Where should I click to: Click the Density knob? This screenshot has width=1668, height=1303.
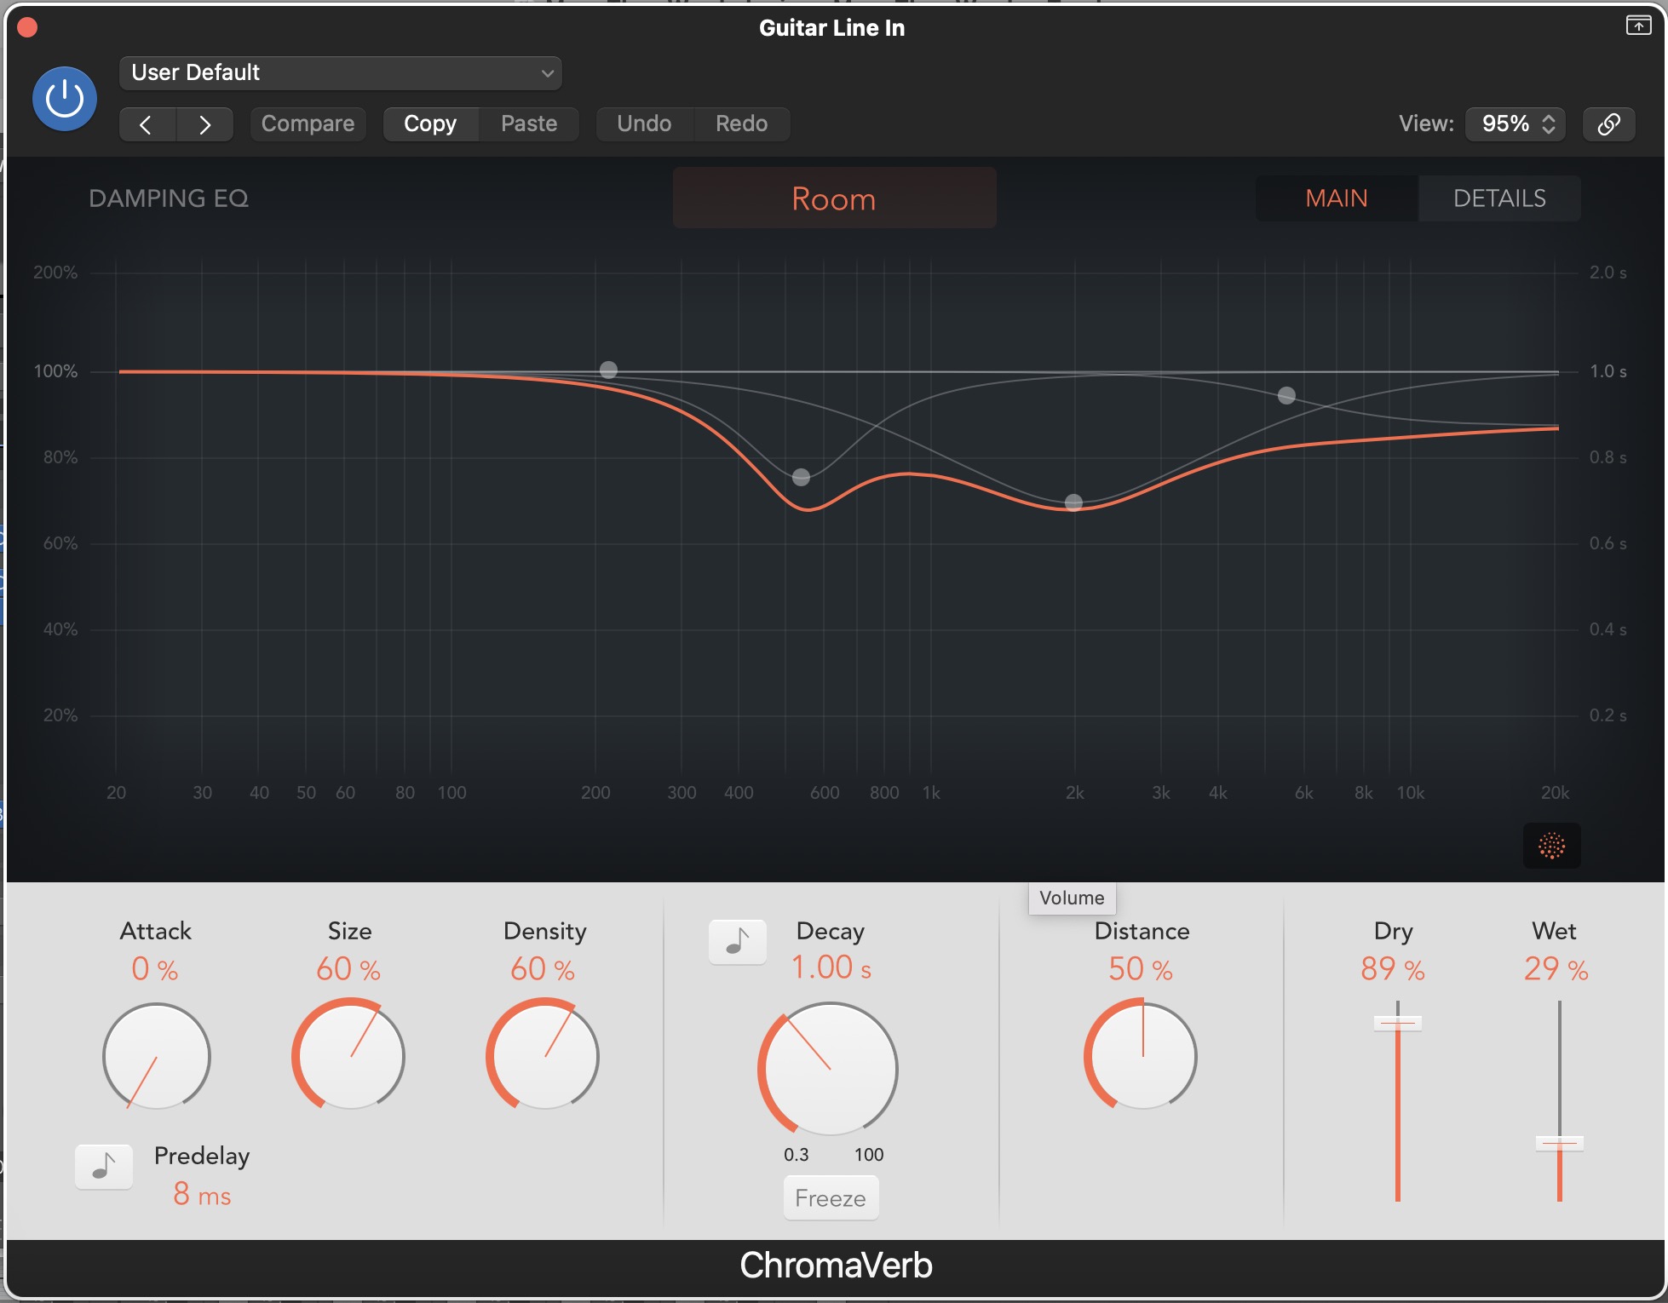click(x=544, y=1056)
